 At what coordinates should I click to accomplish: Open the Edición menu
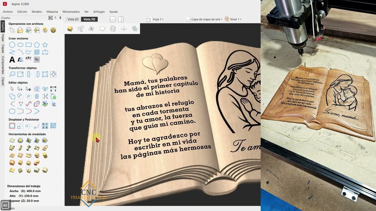22,12
